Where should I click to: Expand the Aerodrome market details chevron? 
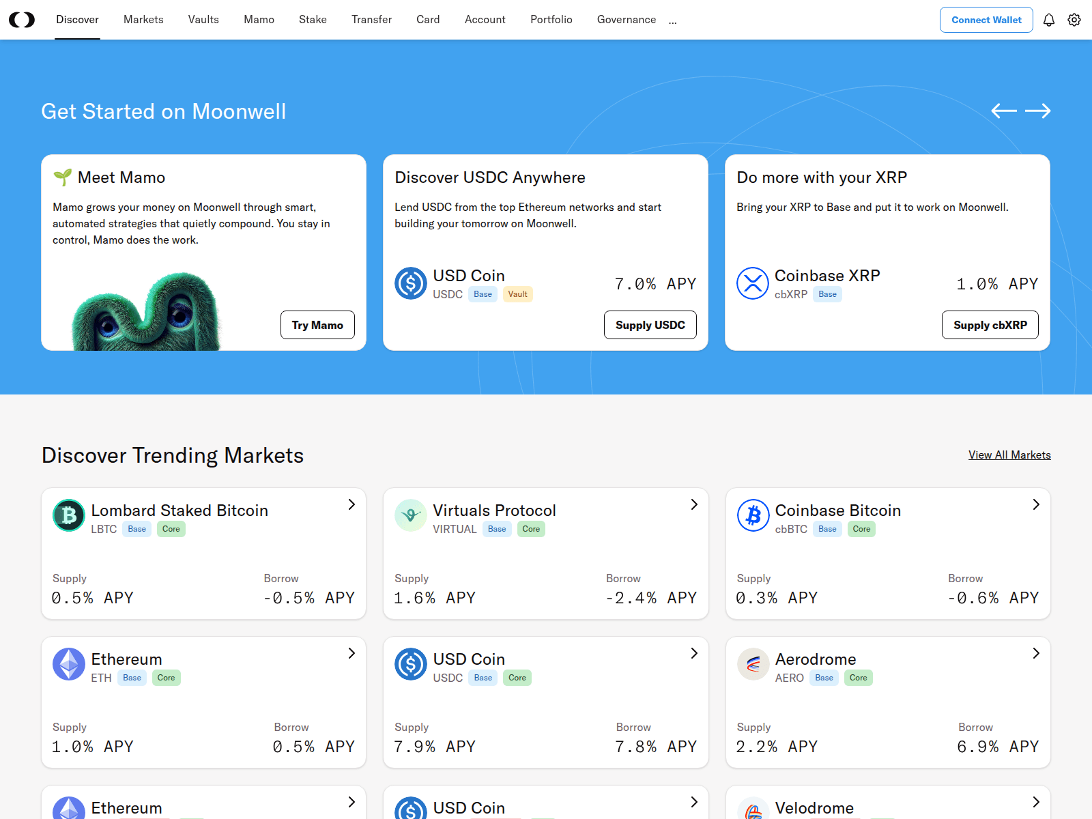click(1035, 653)
